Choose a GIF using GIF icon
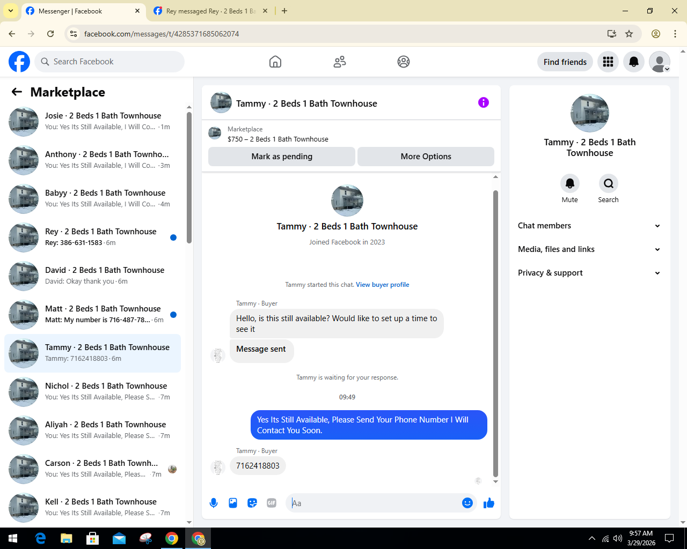The height and width of the screenshot is (549, 687). pyautogui.click(x=272, y=503)
